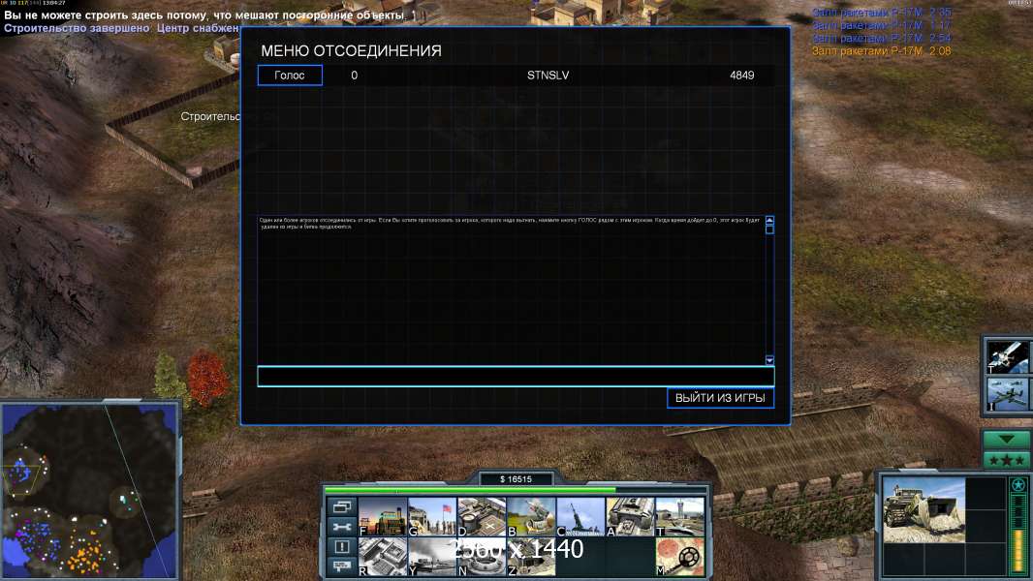Click the bulldozer unit portrait
1033x581 pixels.
point(923,510)
